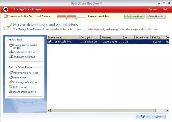
Task: Click the Edit image information pencil icon
Action: point(11,82)
